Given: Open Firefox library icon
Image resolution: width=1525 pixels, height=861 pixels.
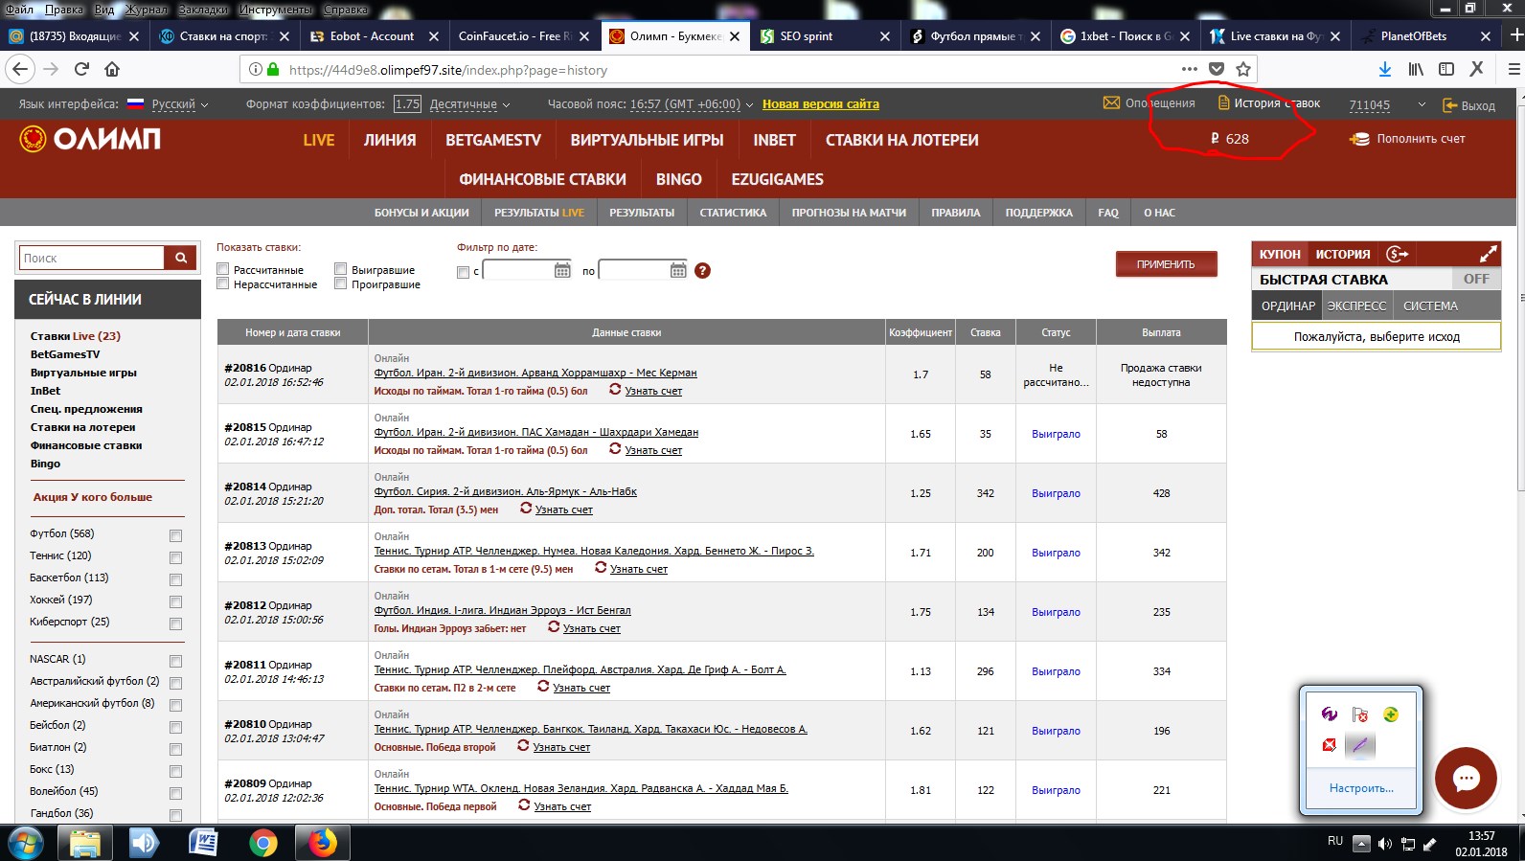Looking at the screenshot, I should (x=1416, y=69).
